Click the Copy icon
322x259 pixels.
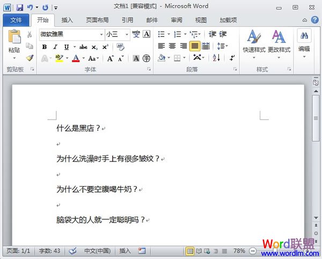[x=30, y=46]
